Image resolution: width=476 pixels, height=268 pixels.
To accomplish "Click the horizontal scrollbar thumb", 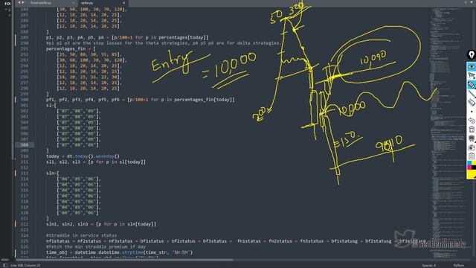I will tap(124, 260).
